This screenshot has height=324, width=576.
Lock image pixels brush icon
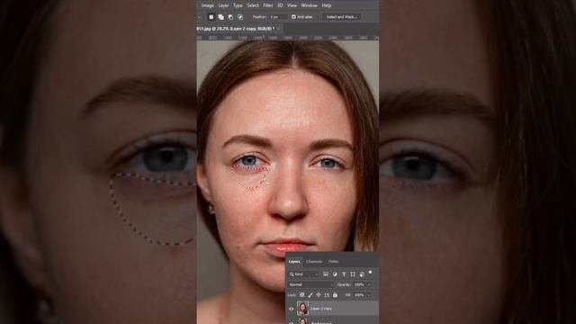310,294
